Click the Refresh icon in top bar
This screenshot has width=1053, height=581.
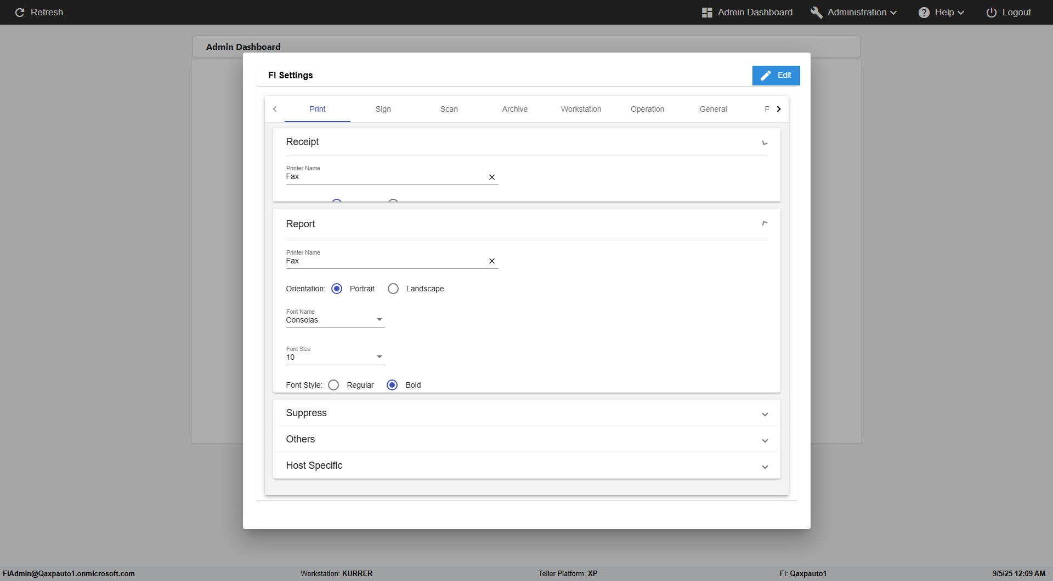(x=20, y=12)
